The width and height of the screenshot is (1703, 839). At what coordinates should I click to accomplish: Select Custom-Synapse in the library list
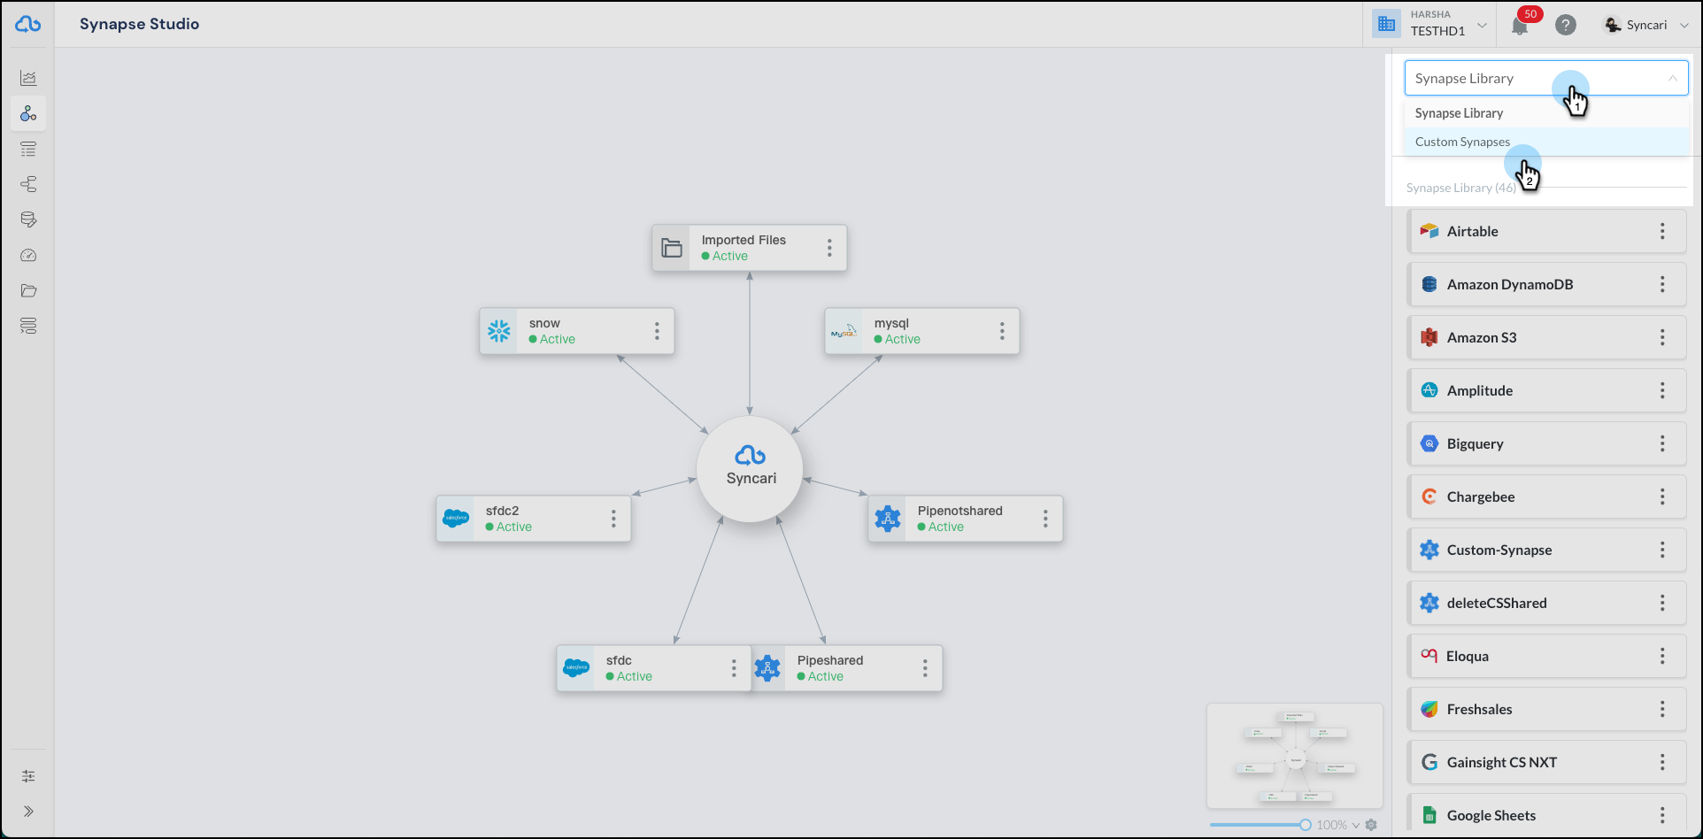[x=1547, y=550]
